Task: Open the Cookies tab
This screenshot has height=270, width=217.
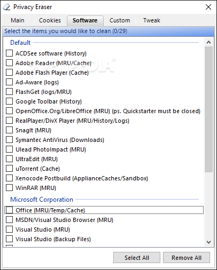Action: (50, 20)
